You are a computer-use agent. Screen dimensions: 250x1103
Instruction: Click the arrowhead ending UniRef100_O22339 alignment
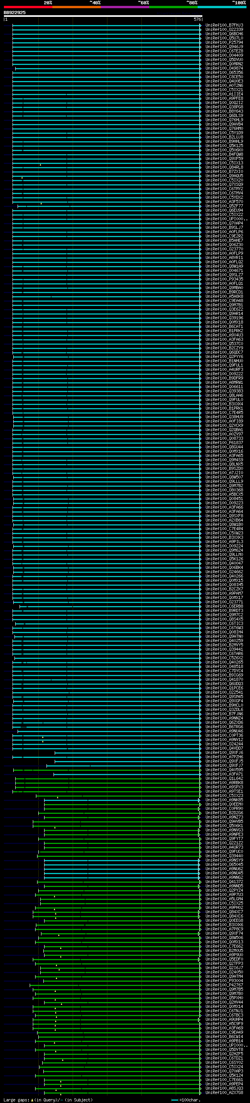[x=201, y=30]
